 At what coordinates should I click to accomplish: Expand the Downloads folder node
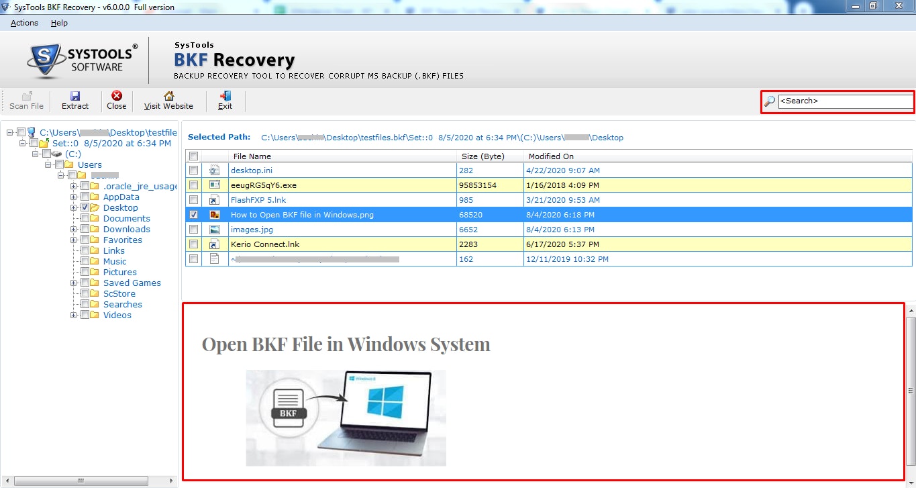point(74,229)
